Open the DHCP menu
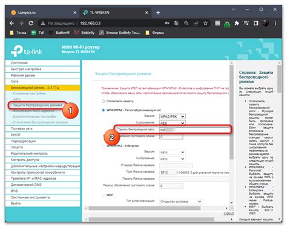The width and height of the screenshot is (287, 227). pyautogui.click(x=42, y=135)
